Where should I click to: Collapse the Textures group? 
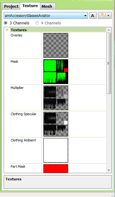(7, 30)
